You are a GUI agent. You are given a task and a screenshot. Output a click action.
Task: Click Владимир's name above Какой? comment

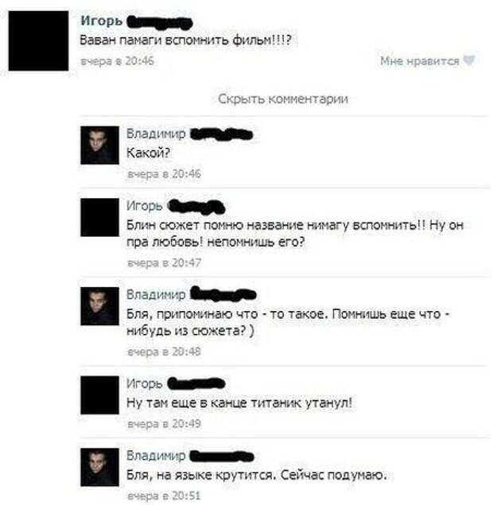(x=156, y=134)
